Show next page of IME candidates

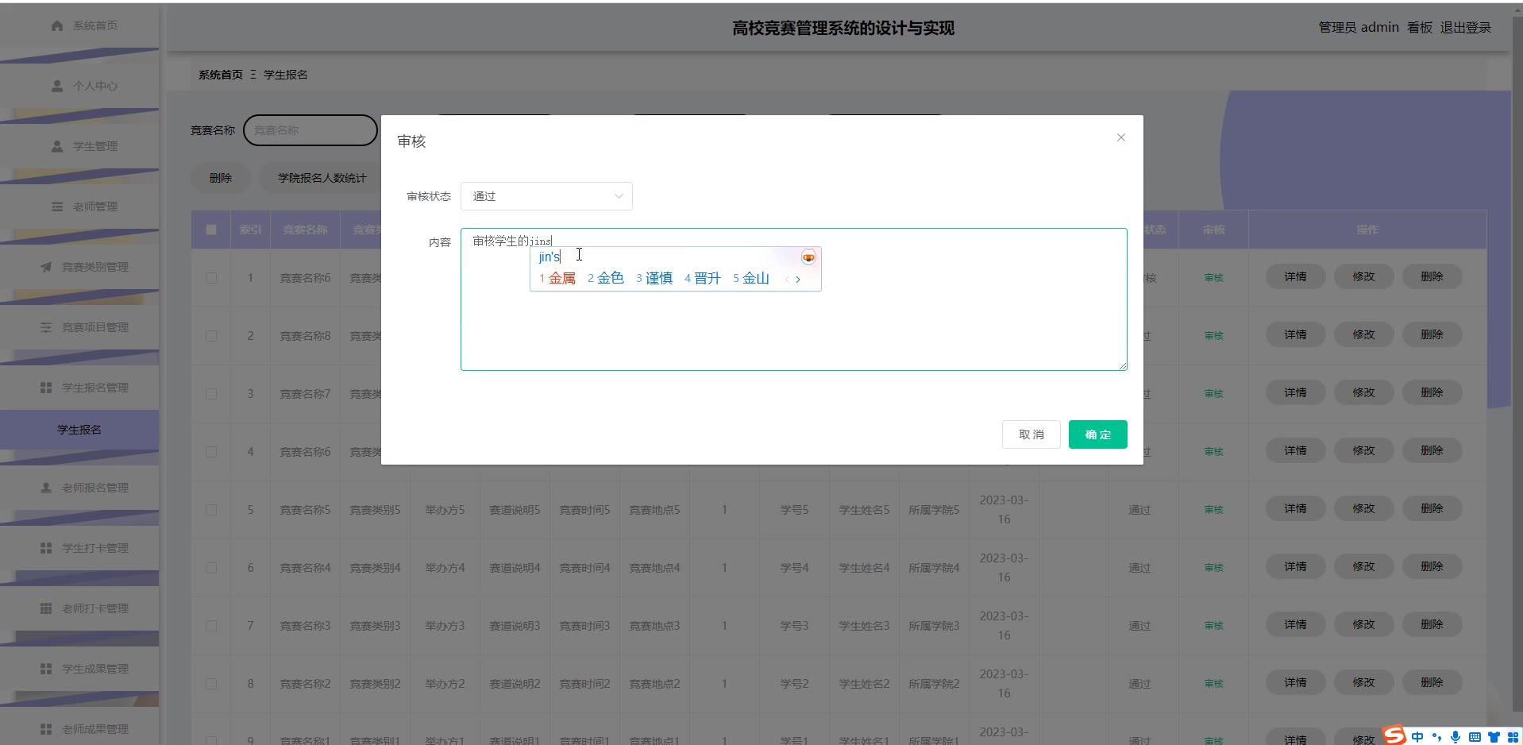coord(798,279)
